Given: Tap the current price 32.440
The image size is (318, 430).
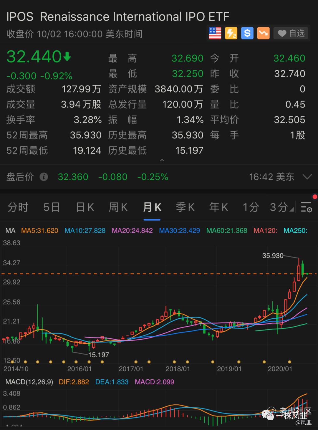Looking at the screenshot, I should pos(34,57).
